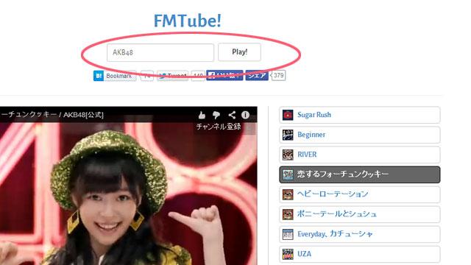
Task: Click the Tweet button
Action: pyautogui.click(x=172, y=76)
